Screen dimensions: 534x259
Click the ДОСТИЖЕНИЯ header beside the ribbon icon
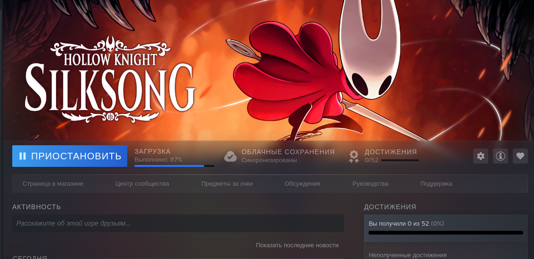click(391, 152)
